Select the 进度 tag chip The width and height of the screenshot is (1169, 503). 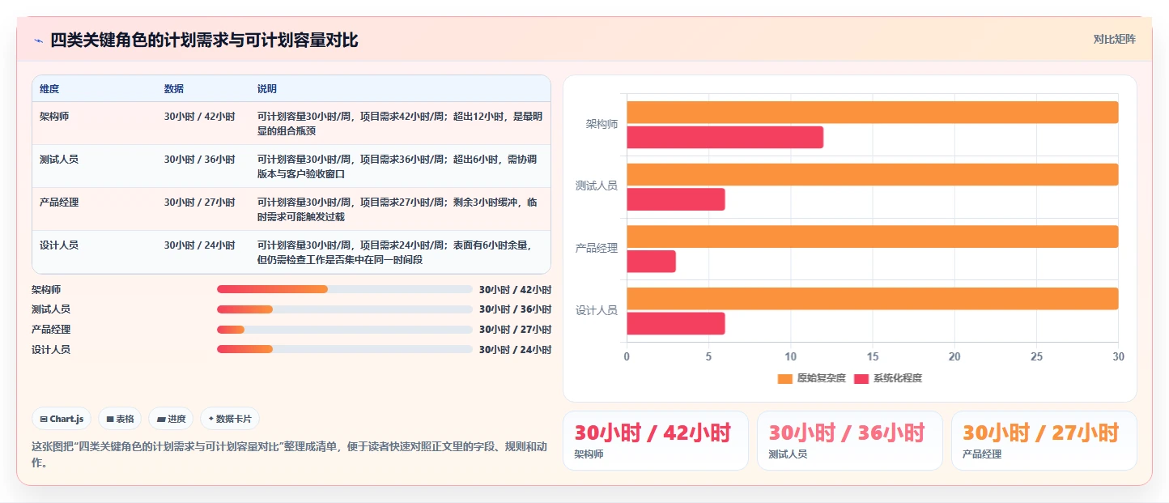pos(171,419)
